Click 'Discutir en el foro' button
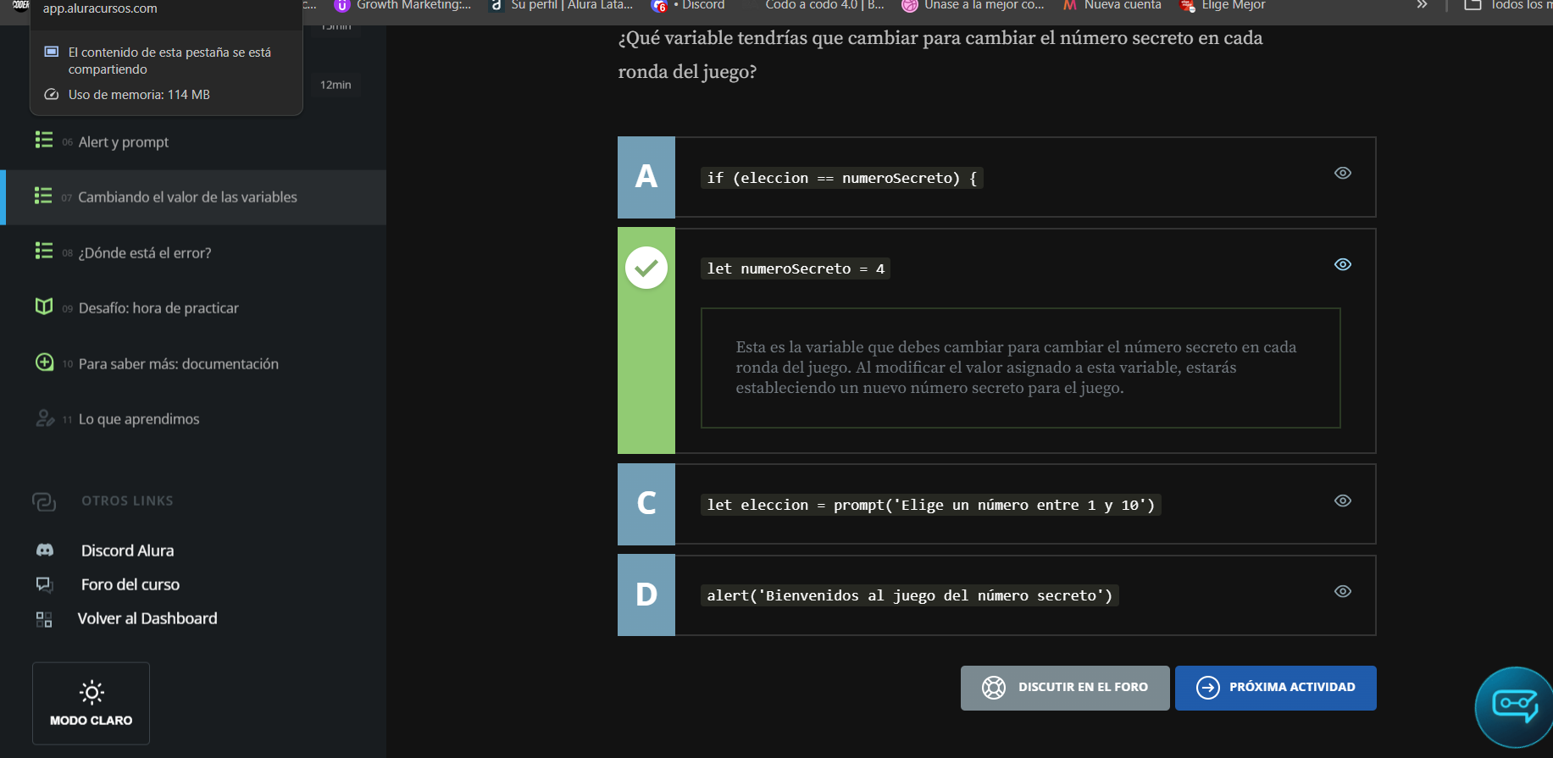 click(1065, 688)
